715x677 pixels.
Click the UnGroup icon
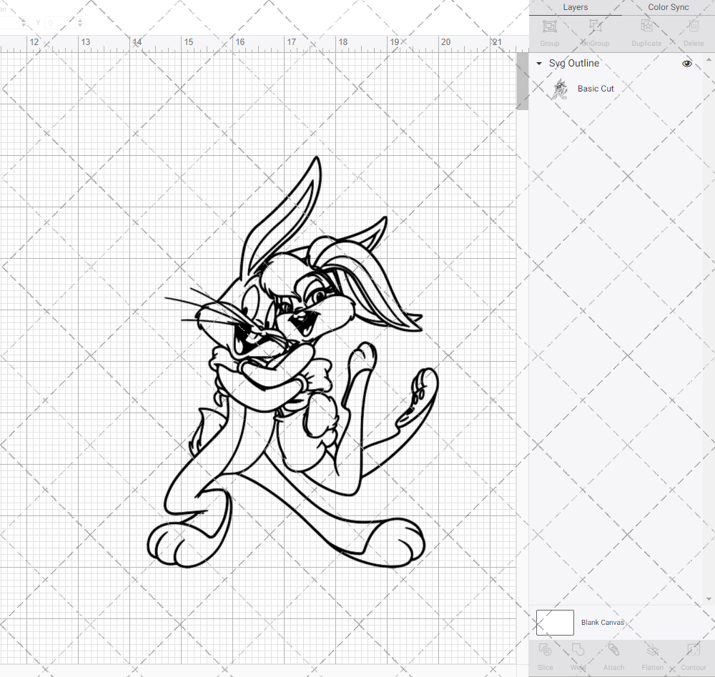(595, 26)
